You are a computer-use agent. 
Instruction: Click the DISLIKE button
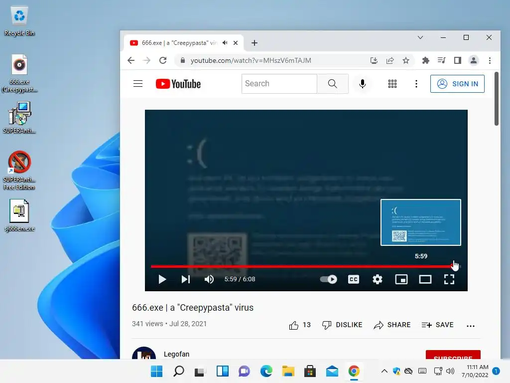click(x=342, y=325)
